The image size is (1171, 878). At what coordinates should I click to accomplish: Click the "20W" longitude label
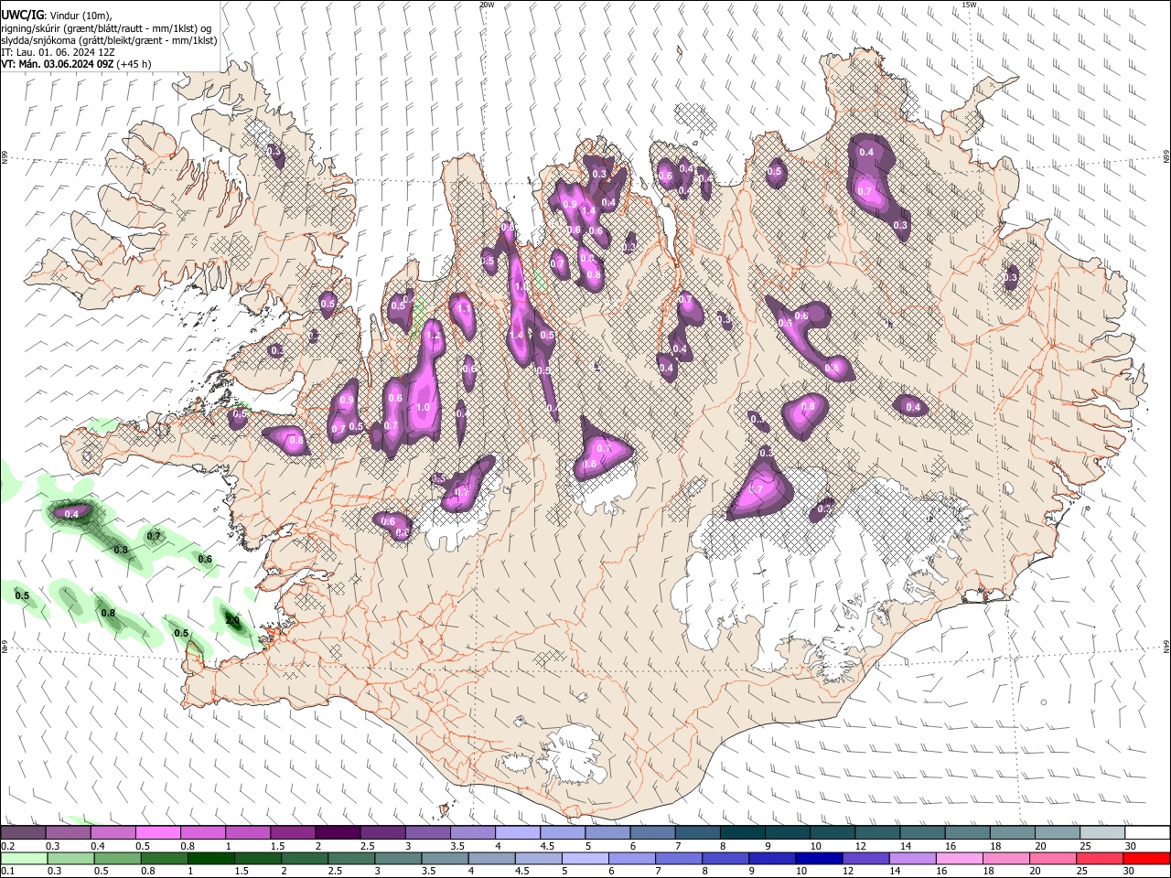coord(487,5)
